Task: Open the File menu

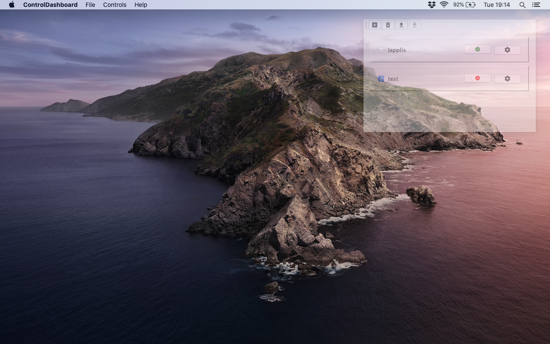Action: [x=90, y=5]
